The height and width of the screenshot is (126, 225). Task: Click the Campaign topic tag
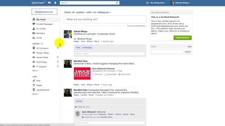pos(87,48)
